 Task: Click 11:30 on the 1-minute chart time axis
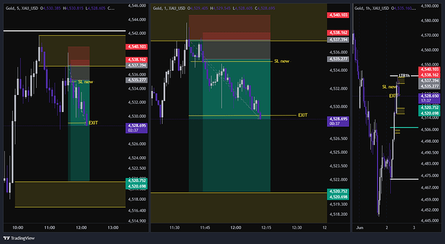point(175,227)
